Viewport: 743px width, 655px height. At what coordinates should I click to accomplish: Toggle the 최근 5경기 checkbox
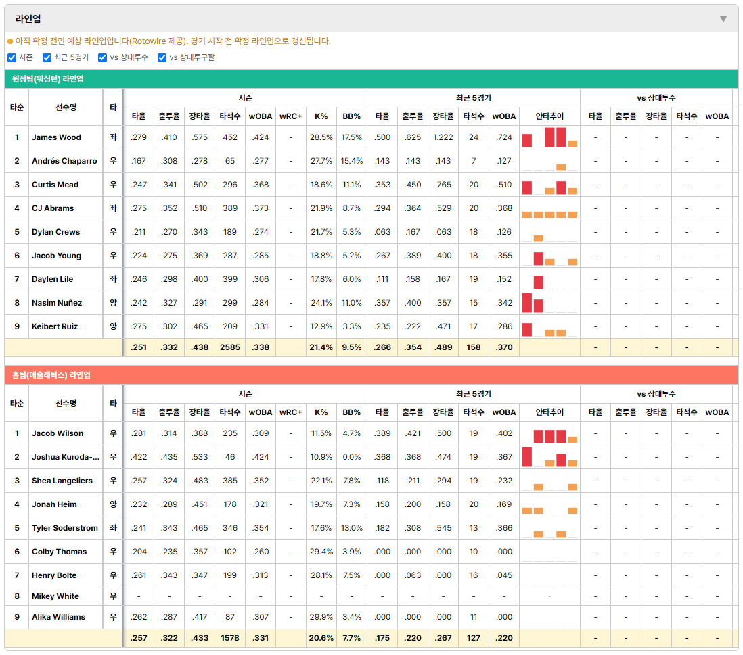click(47, 57)
